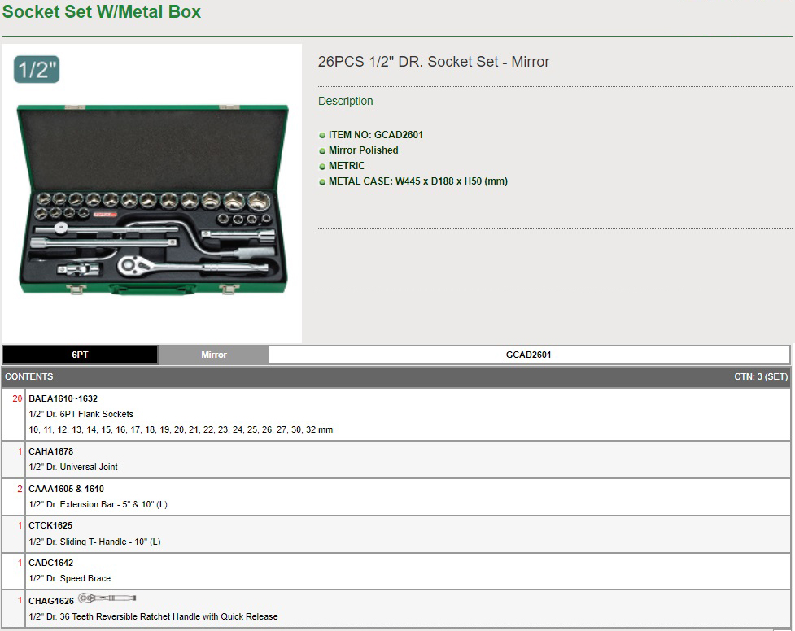Select the Mirror tab

click(214, 355)
